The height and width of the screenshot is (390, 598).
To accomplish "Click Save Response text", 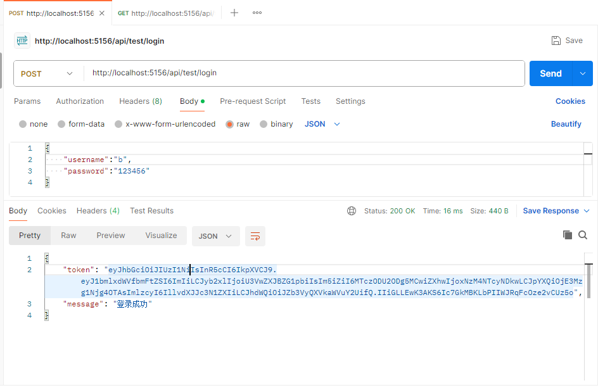I will [550, 211].
